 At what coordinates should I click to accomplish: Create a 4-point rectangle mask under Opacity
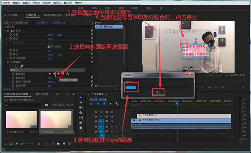tap(17, 66)
